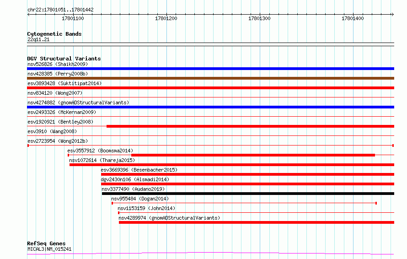407x259 pixels.
Task: Select the red esv3669396 variant bar
Action: tap(247, 174)
